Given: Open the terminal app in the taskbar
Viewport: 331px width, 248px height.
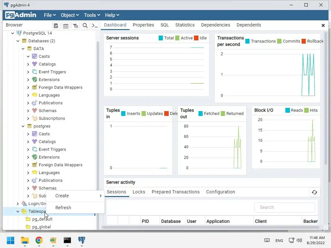Looking at the screenshot, I should tap(67, 240).
